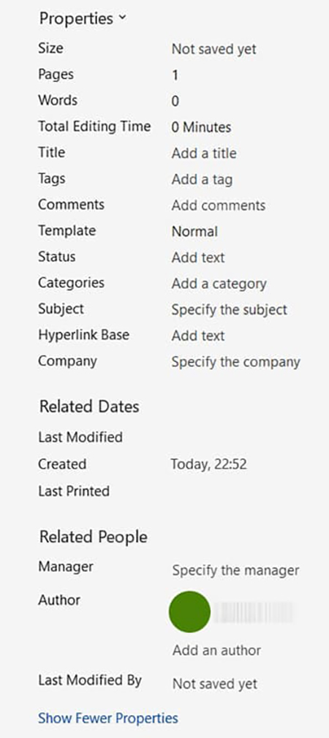Click the Specify the manager field
This screenshot has width=329, height=738.
(x=236, y=571)
